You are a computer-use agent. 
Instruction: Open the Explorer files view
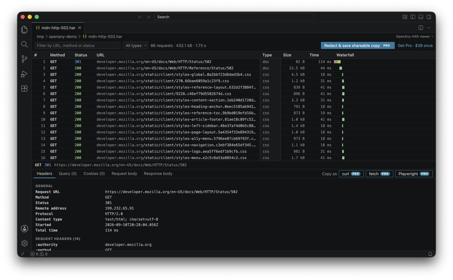[24, 29]
